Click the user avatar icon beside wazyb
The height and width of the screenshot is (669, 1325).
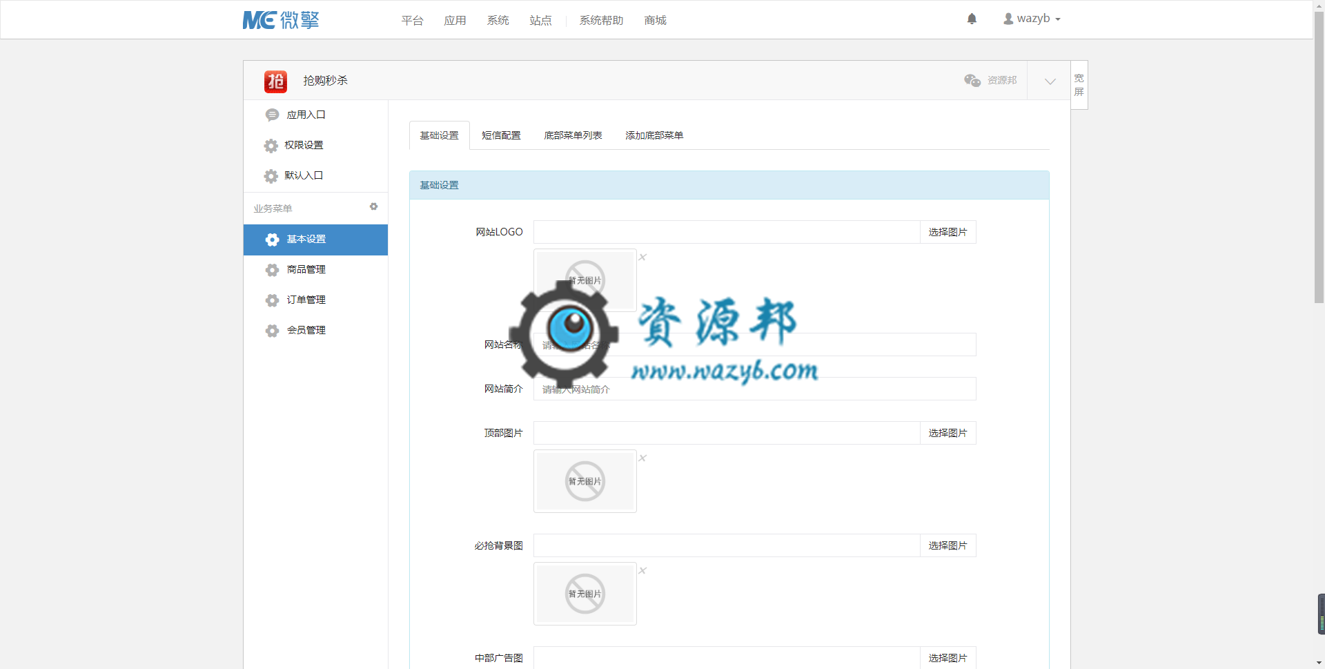(1008, 19)
